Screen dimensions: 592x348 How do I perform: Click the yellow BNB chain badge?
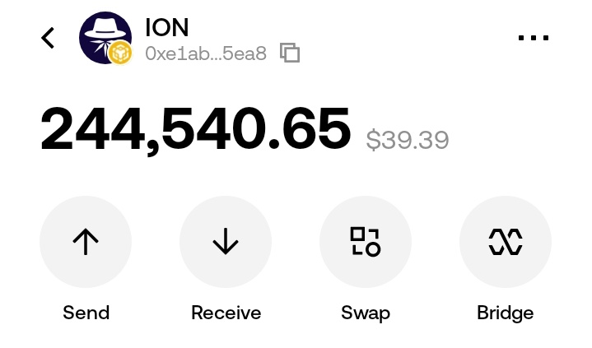click(120, 53)
